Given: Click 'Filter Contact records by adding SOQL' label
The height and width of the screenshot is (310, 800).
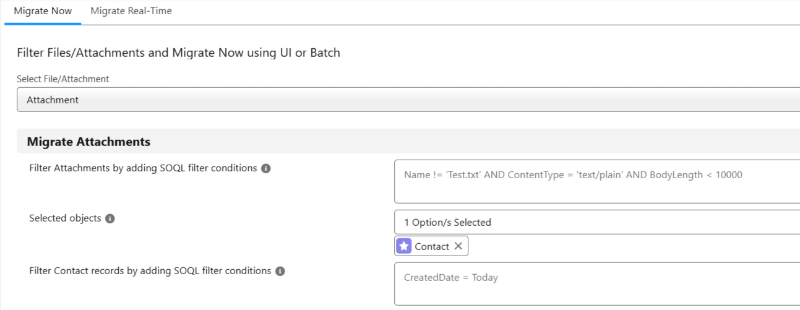Looking at the screenshot, I should tap(150, 271).
